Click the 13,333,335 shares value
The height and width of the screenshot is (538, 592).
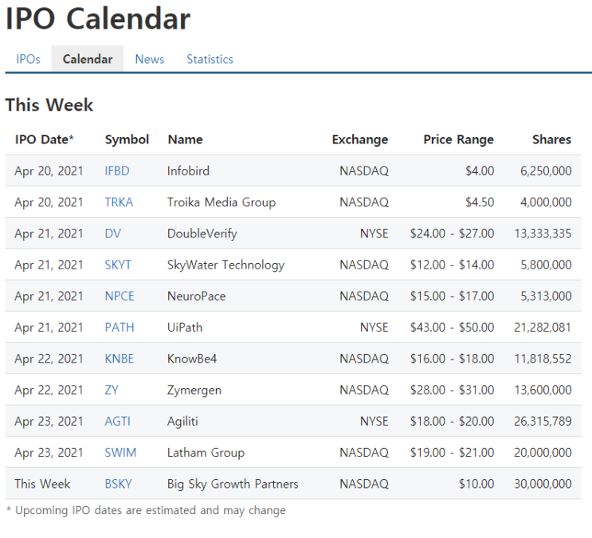[x=543, y=234]
